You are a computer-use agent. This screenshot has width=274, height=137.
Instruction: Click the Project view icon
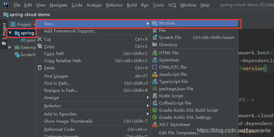13,25
